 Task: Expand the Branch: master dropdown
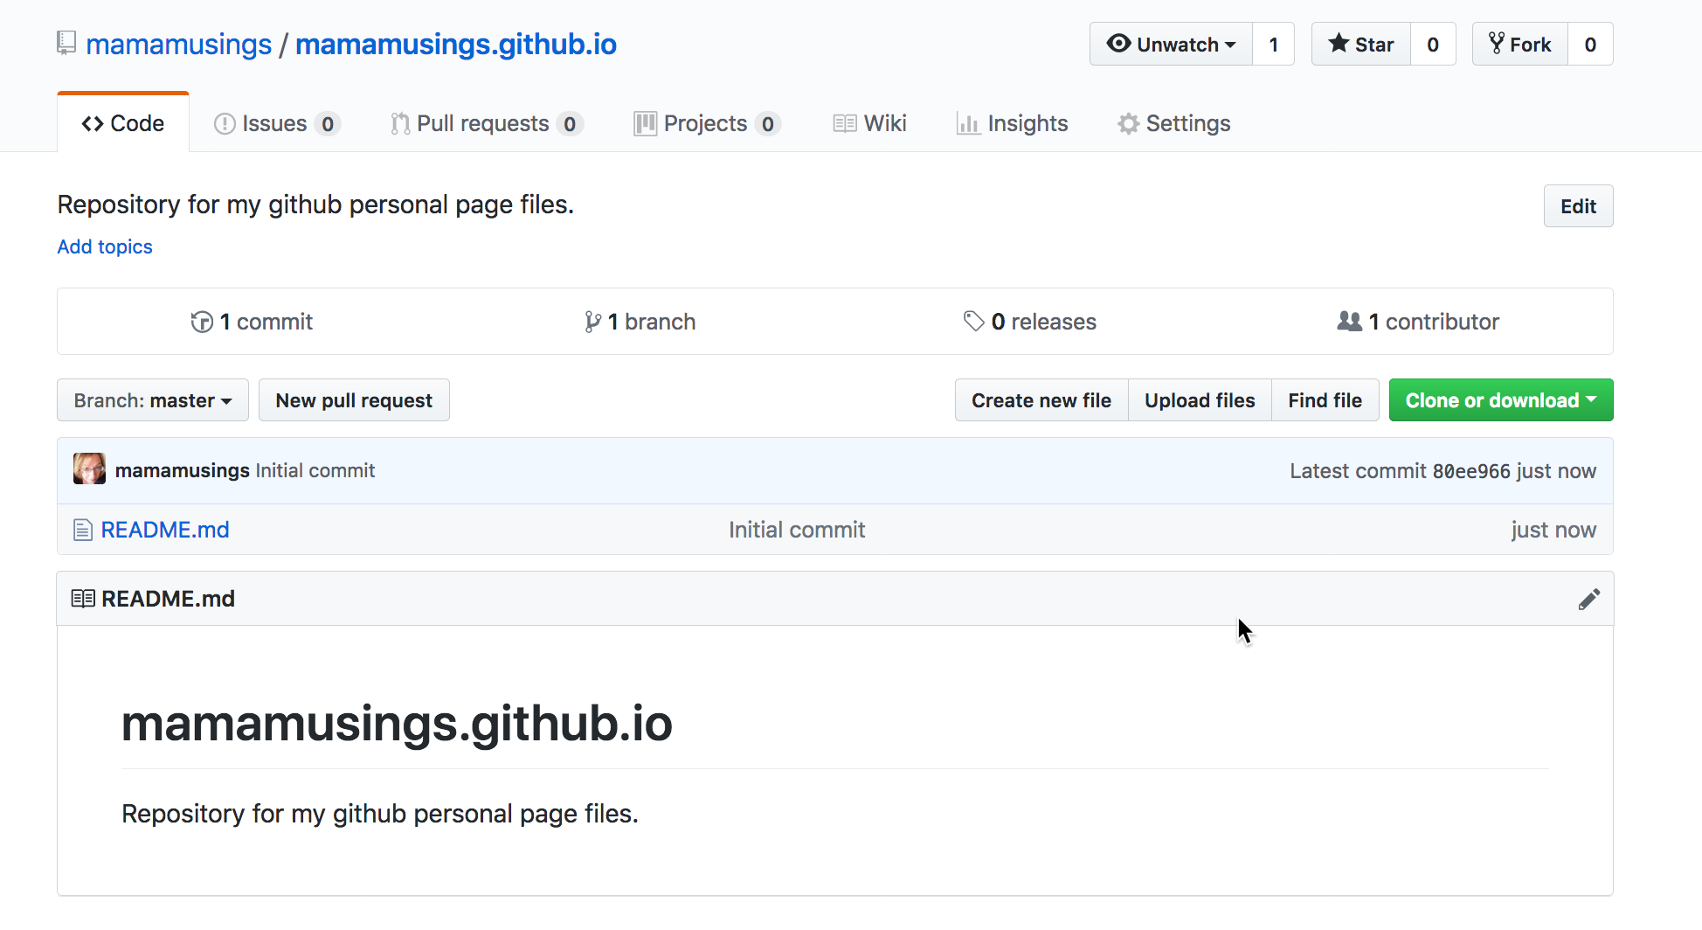click(153, 400)
